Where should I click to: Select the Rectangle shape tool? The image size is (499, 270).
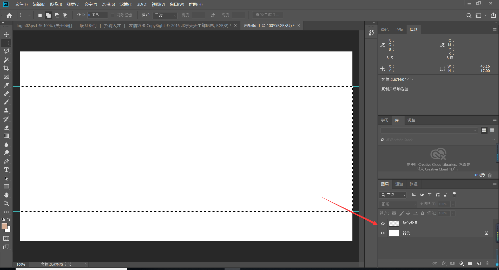coord(6,187)
